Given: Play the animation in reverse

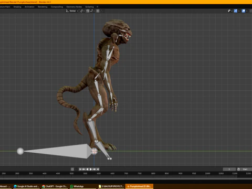Looking at the screenshot, I should pos(87,169).
